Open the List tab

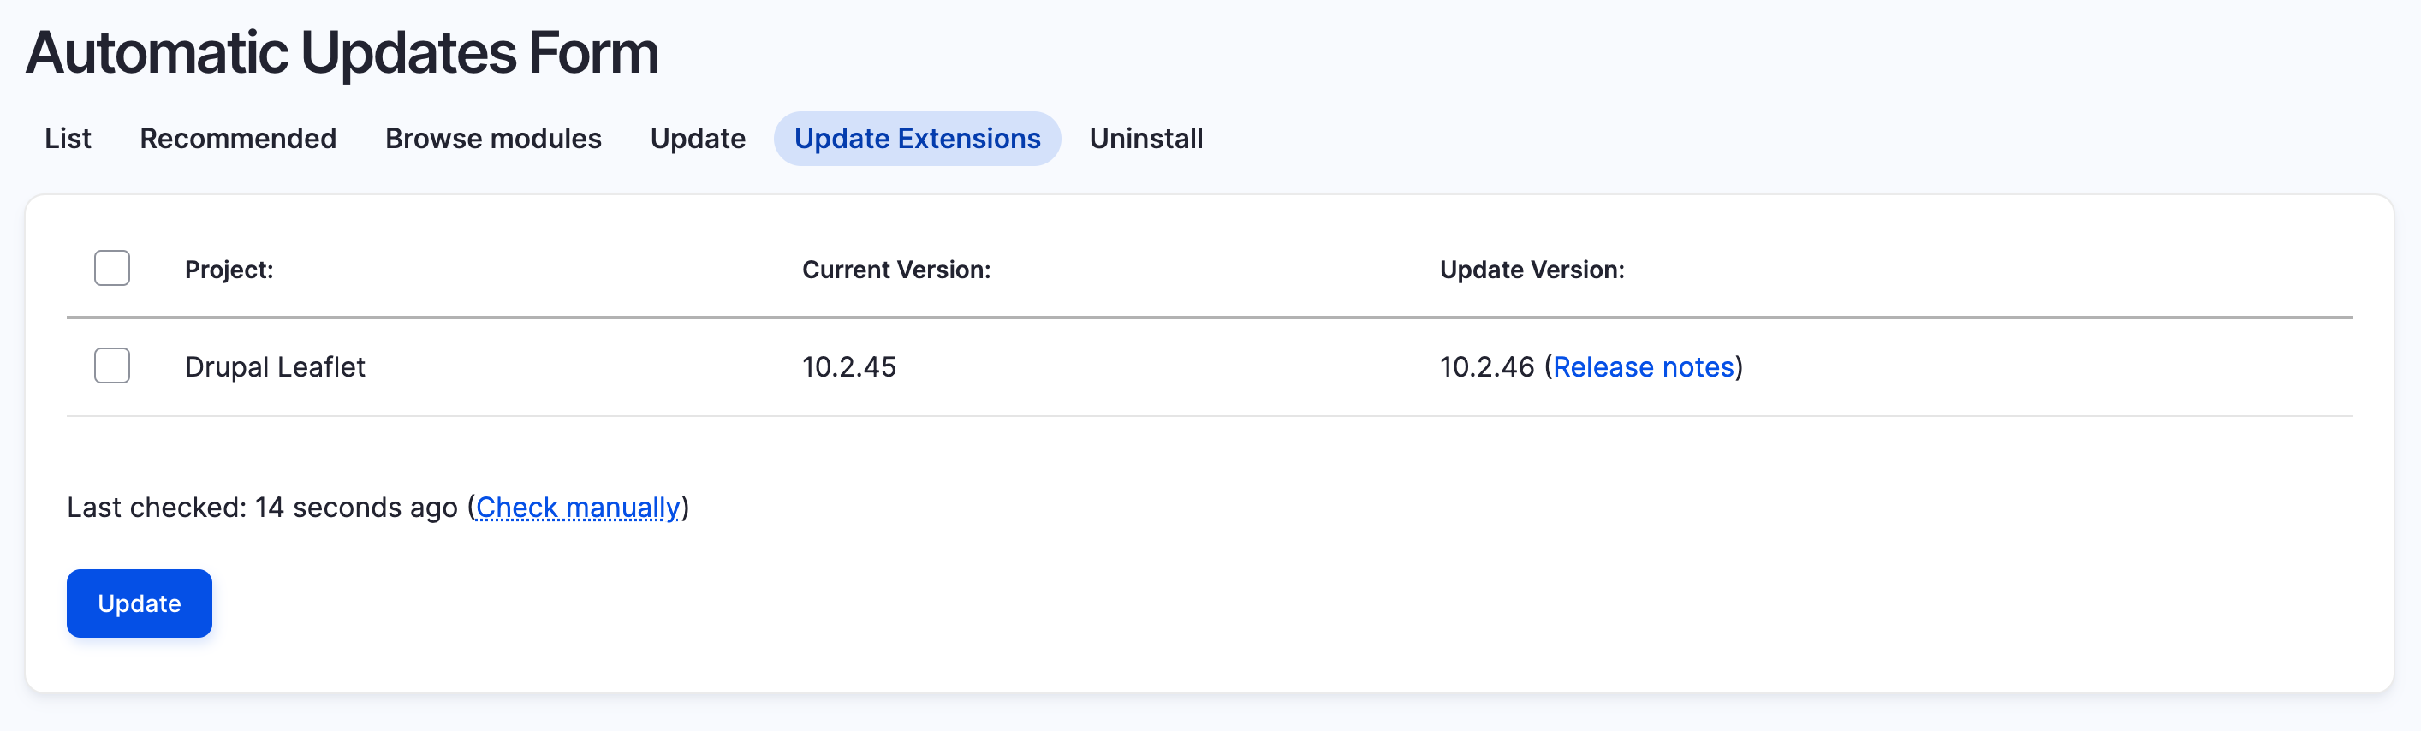pos(68,139)
